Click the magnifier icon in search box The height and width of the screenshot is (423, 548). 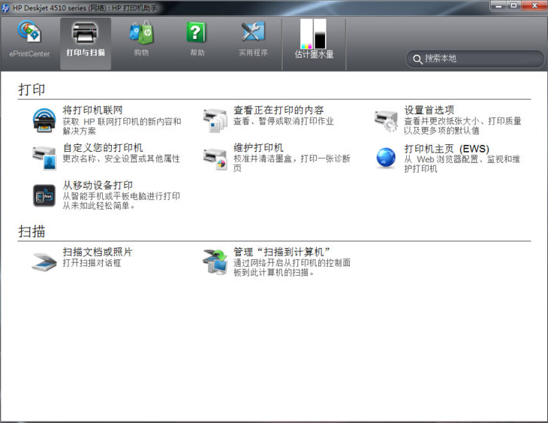click(x=417, y=59)
